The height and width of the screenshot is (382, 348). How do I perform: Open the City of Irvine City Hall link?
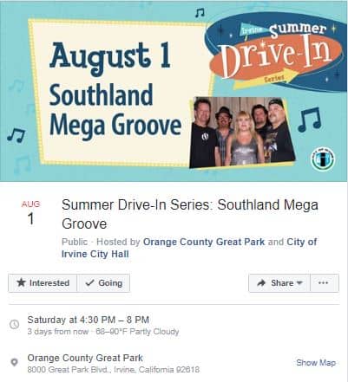click(x=189, y=248)
